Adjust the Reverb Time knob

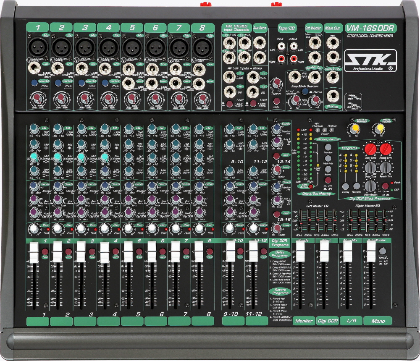pos(386,168)
